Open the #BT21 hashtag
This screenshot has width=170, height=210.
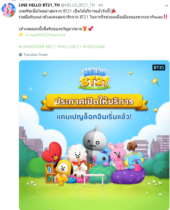pyautogui.click(x=51, y=47)
